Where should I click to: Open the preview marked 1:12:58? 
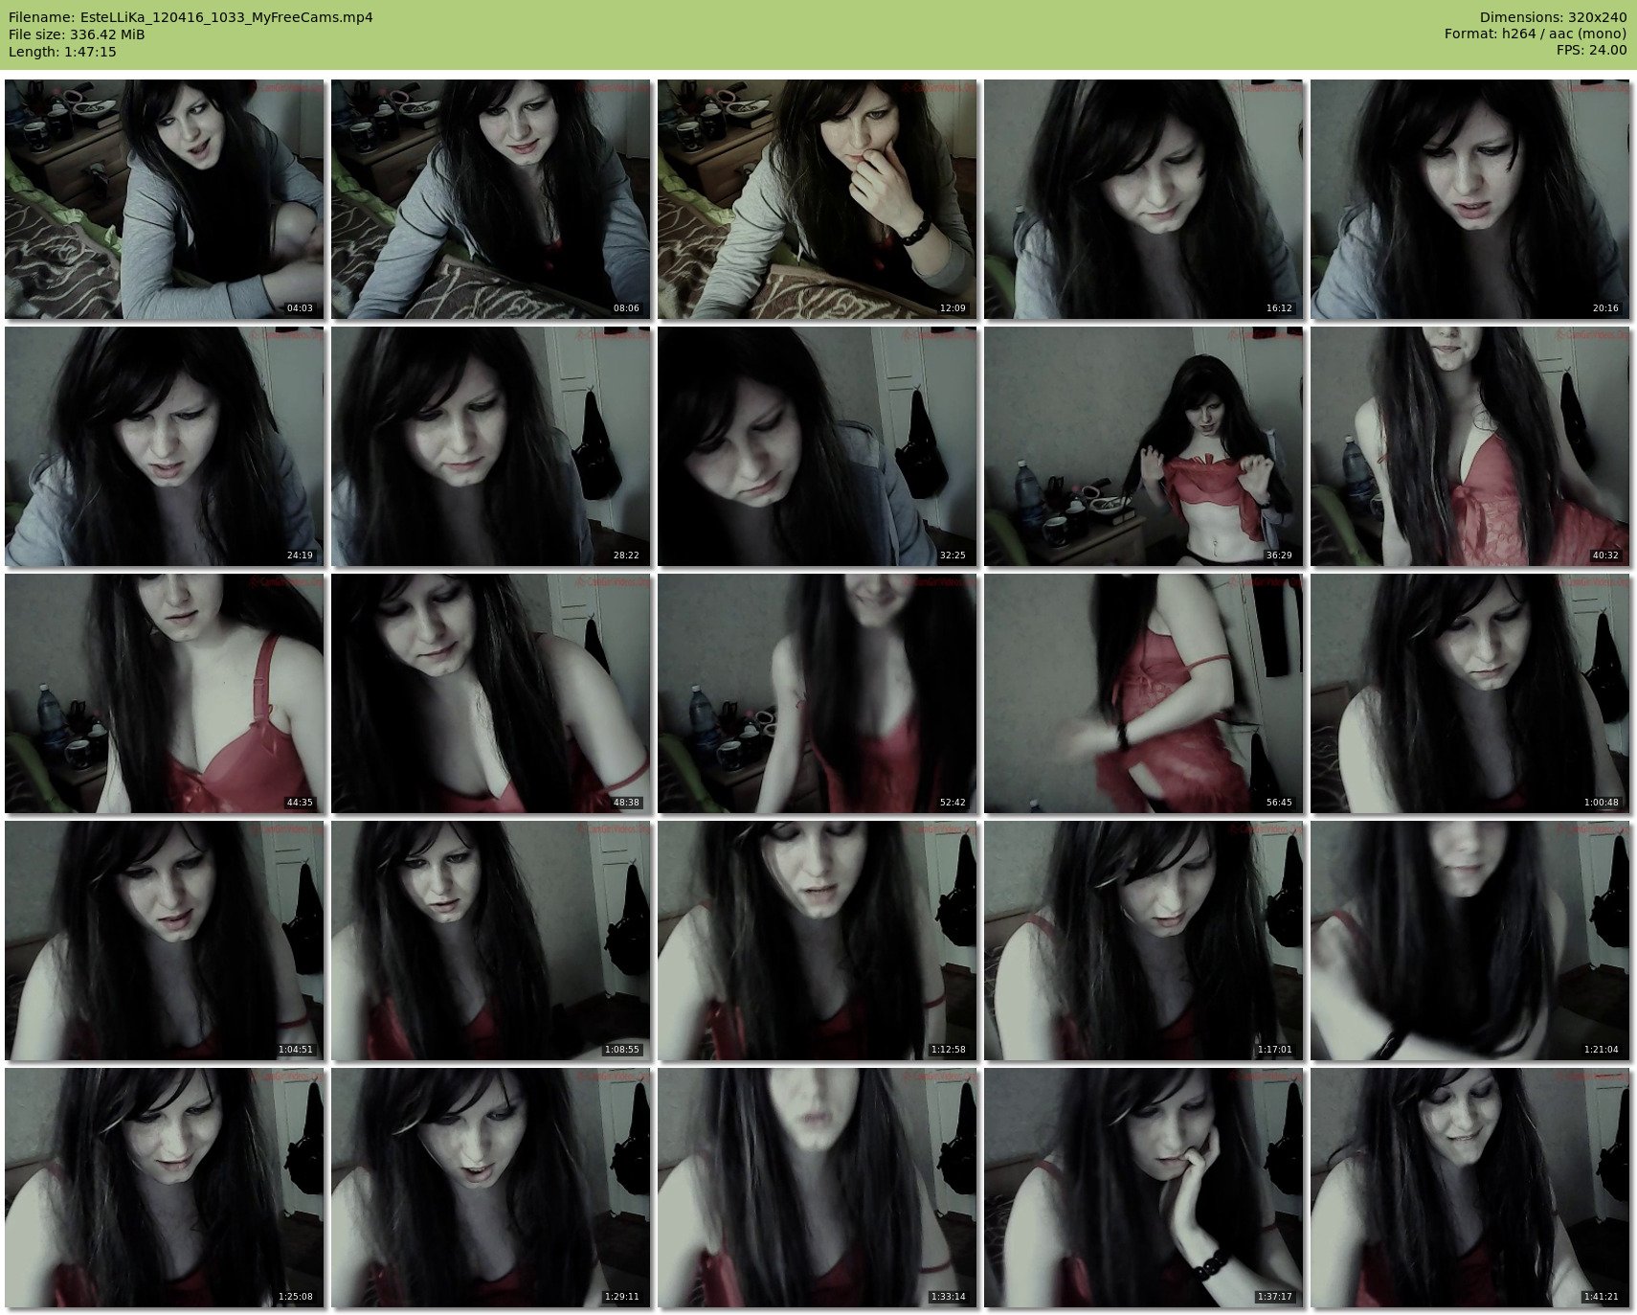pyautogui.click(x=817, y=941)
